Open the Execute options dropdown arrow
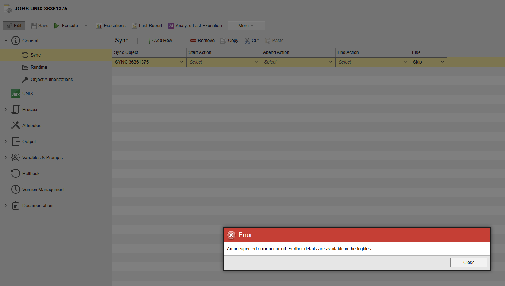The width and height of the screenshot is (505, 286). pyautogui.click(x=86, y=26)
